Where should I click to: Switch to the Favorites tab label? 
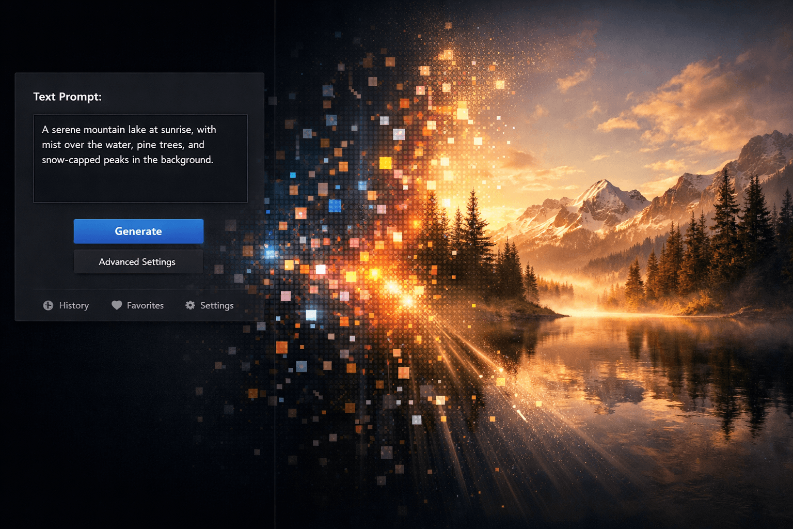click(x=145, y=305)
